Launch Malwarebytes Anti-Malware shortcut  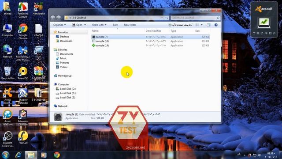23,53
